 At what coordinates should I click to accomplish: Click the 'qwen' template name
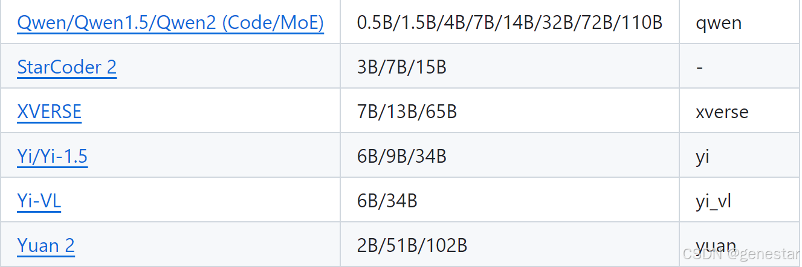click(x=719, y=24)
